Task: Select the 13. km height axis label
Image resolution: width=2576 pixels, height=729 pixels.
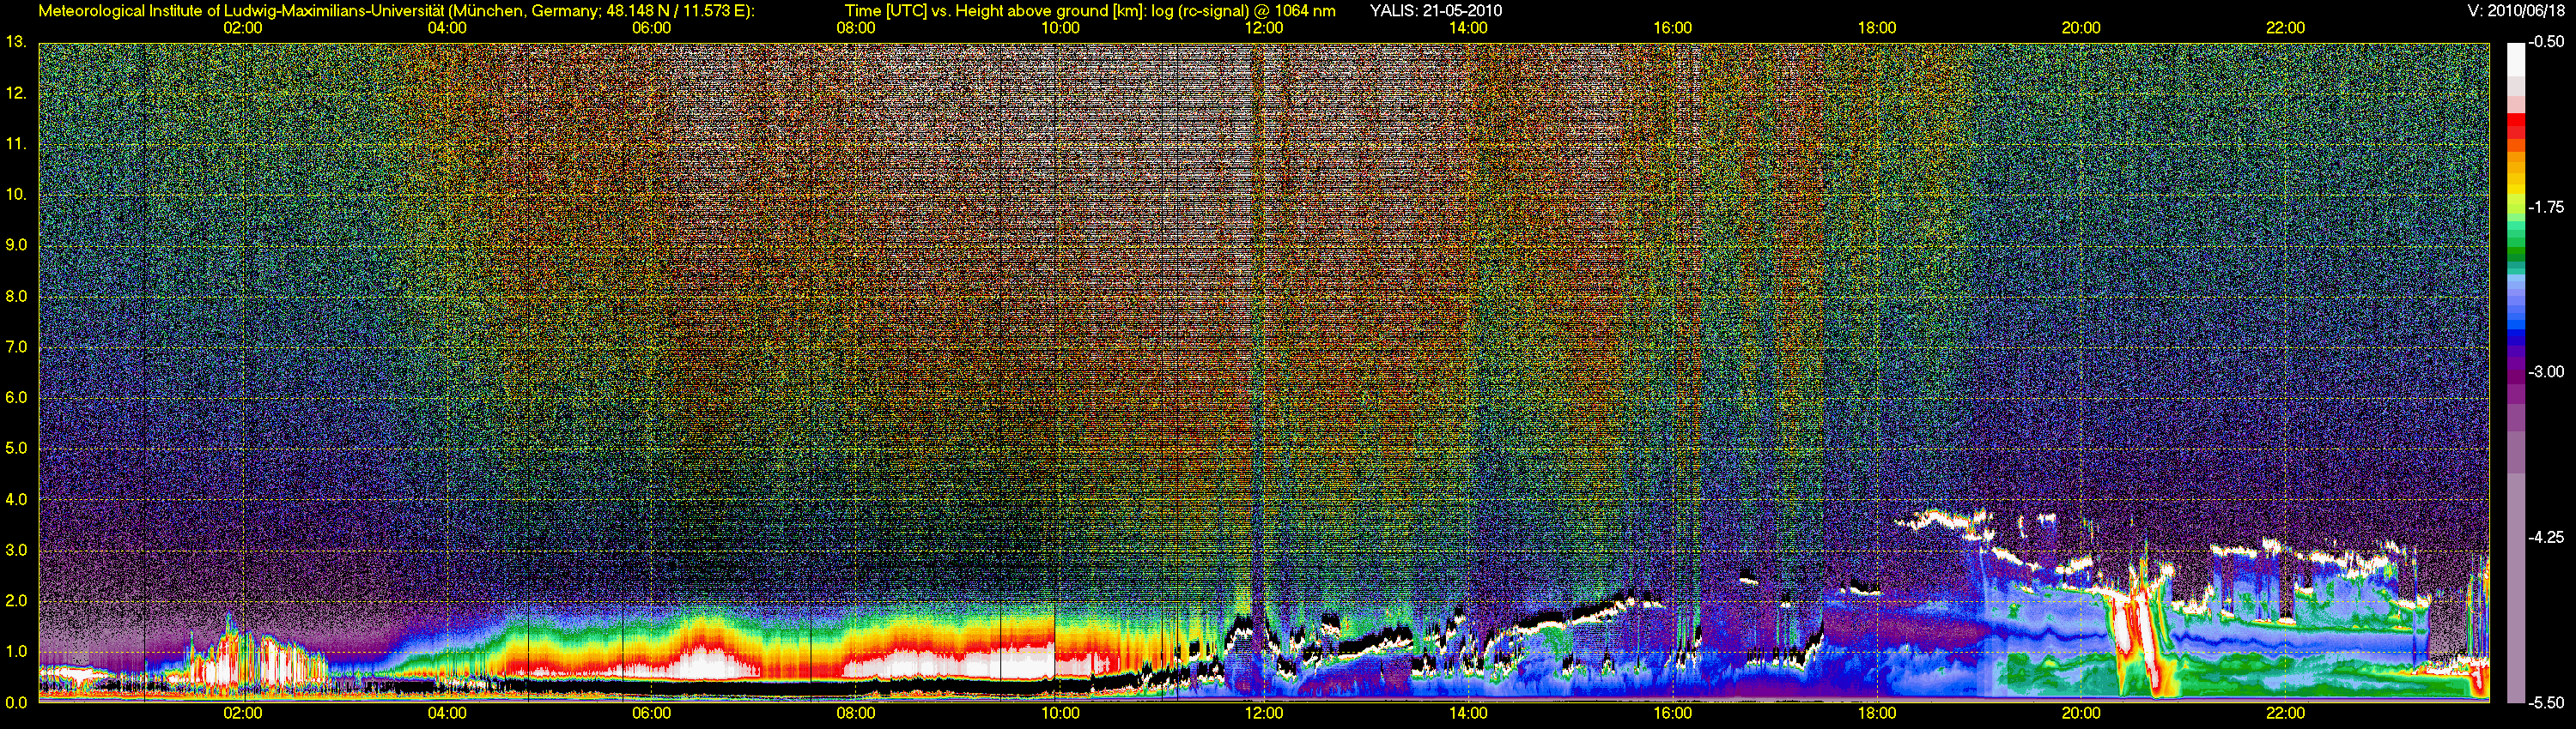Action: coord(15,42)
